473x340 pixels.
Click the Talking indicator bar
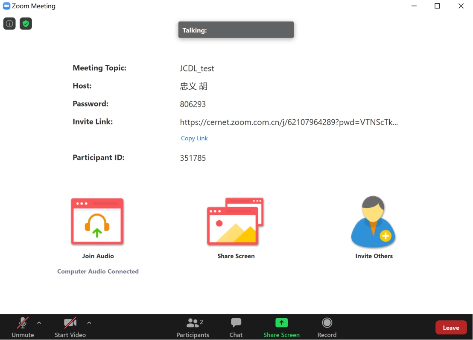(236, 30)
